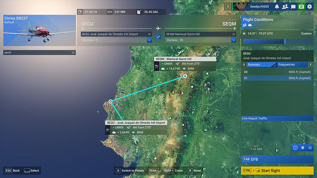Open the EFB button
Screen dimensions: 317x178
pyautogui.click(x=277, y=159)
